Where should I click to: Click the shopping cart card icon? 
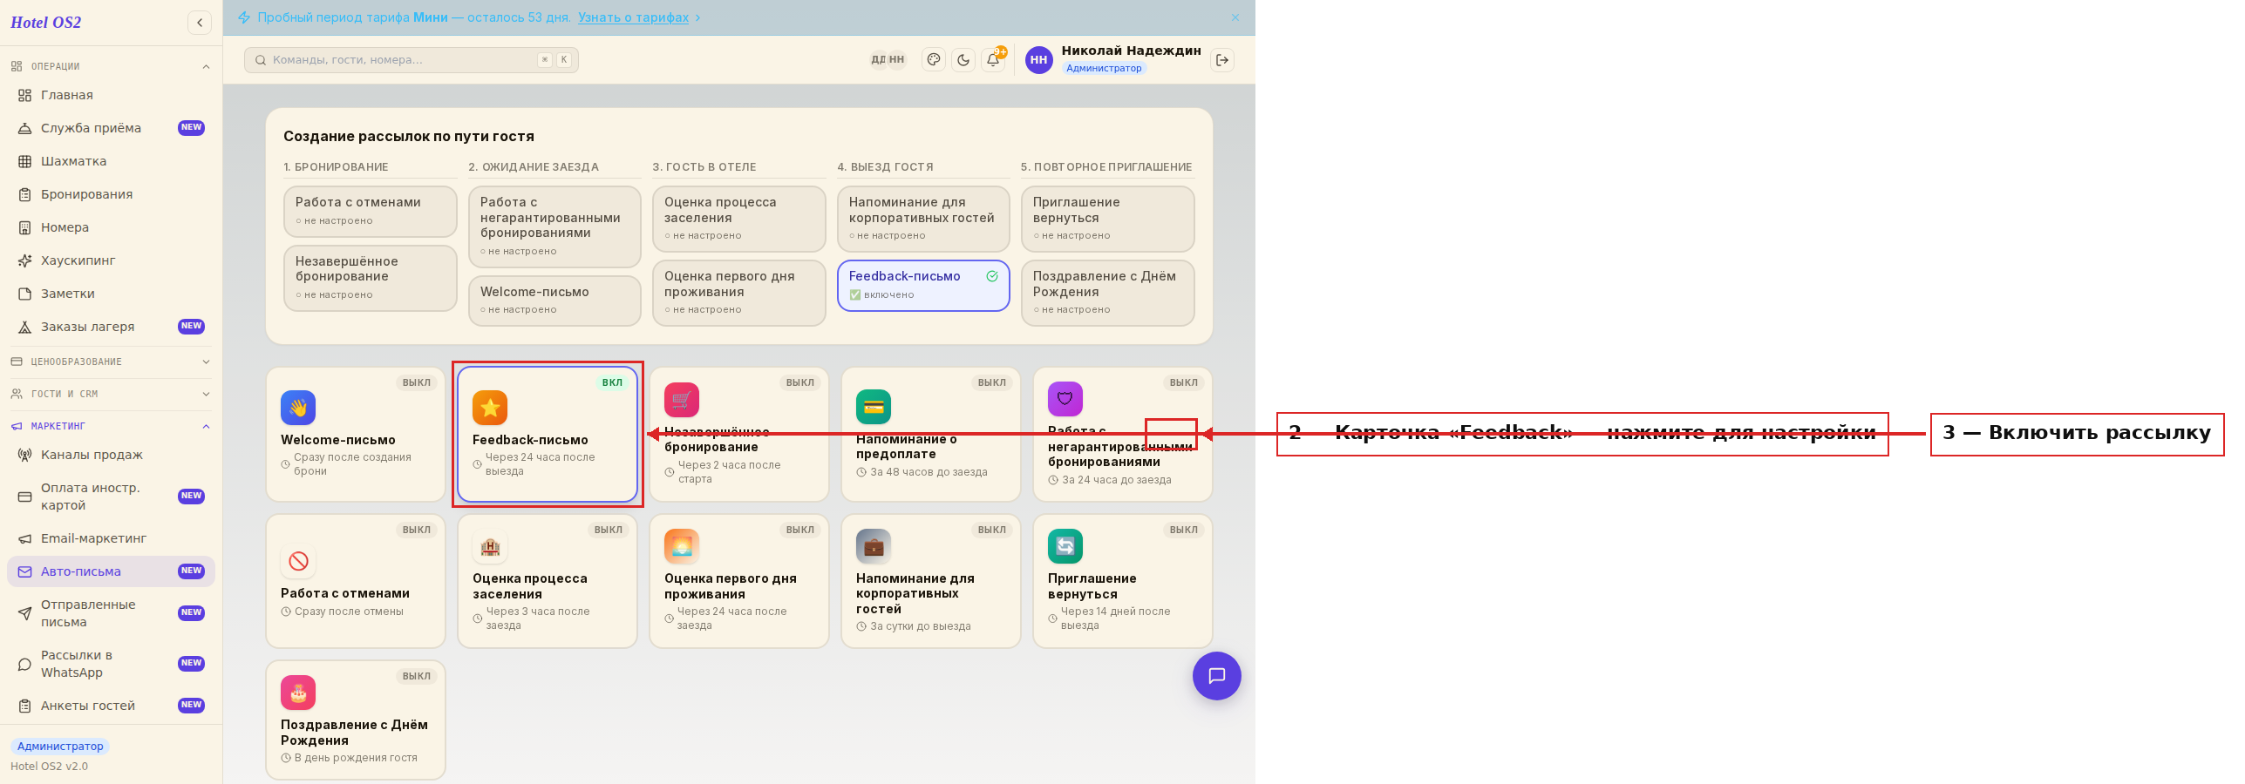682,400
